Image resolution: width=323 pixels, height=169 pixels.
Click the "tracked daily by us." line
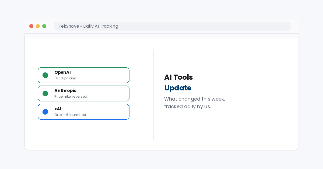click(188, 106)
